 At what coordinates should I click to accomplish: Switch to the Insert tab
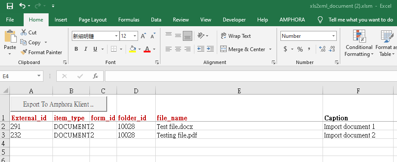[x=61, y=20]
